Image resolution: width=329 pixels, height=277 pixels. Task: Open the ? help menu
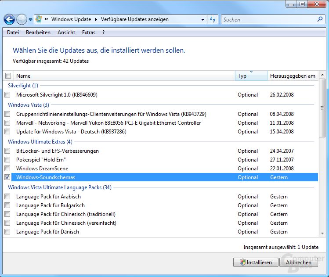pos(103,32)
